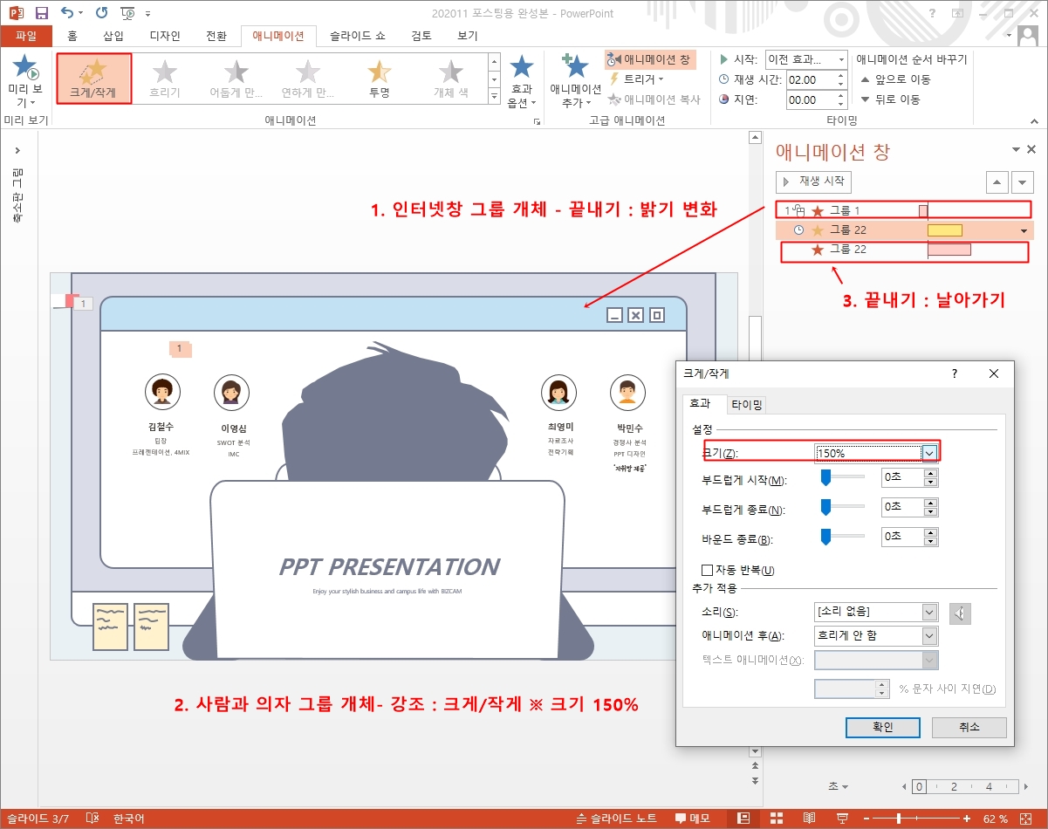Open the 초 seconds zoom dropdown in pane
Viewport: 1048px width, 829px height.
pyautogui.click(x=838, y=786)
